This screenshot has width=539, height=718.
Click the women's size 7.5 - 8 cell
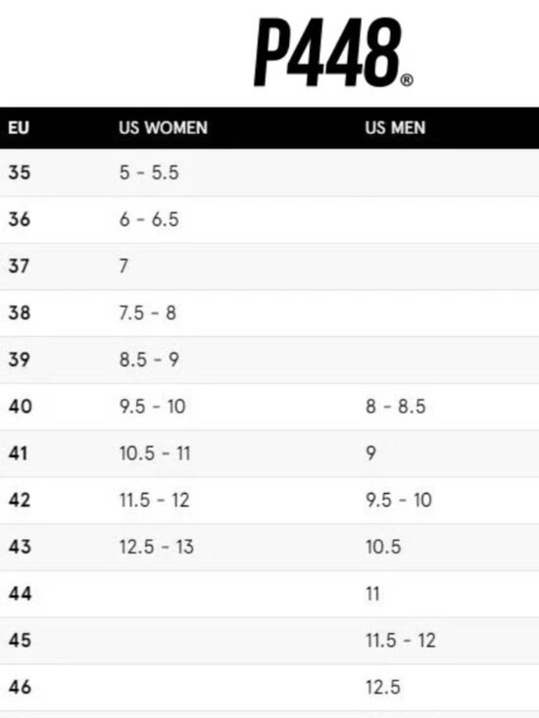tap(147, 313)
